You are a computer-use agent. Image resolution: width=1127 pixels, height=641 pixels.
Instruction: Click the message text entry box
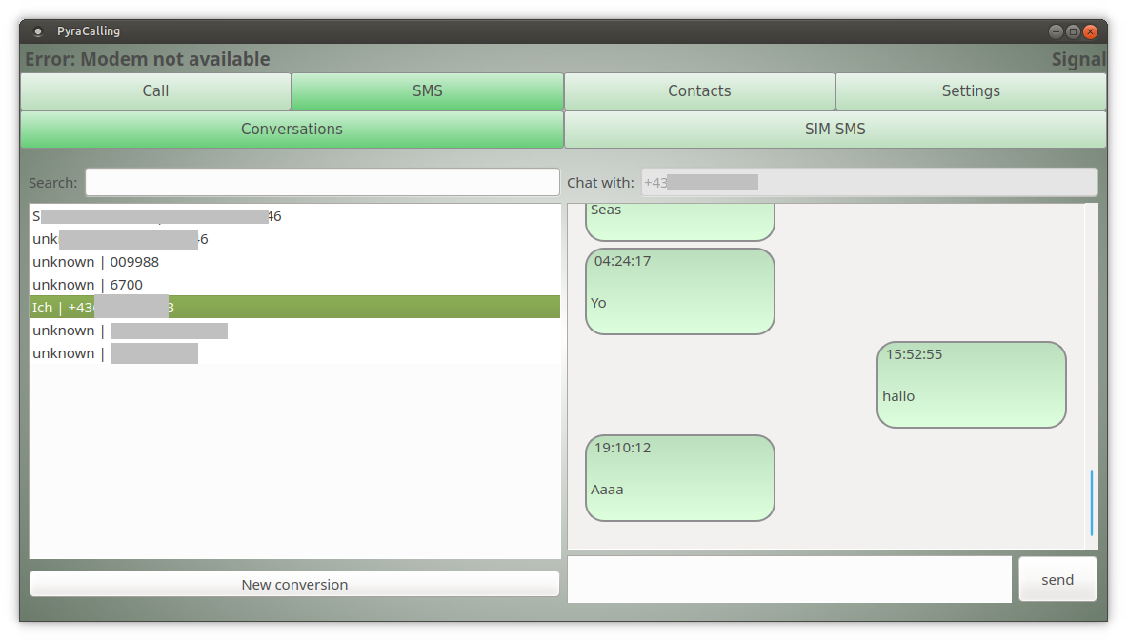point(789,579)
